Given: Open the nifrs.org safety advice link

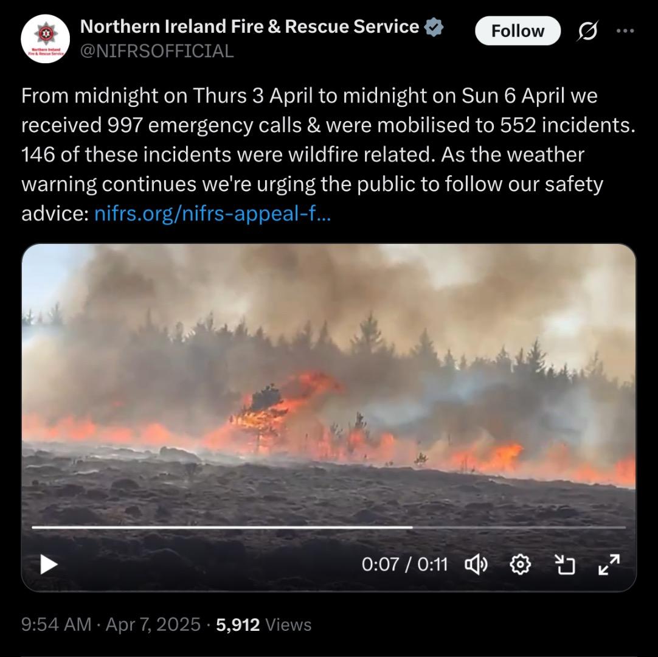Looking at the screenshot, I should click(212, 214).
